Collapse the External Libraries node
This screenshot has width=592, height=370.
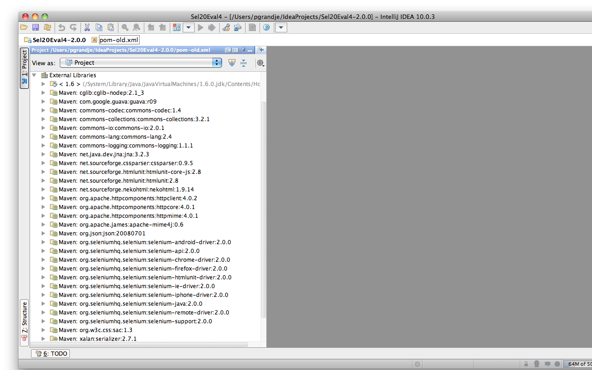tap(34, 75)
